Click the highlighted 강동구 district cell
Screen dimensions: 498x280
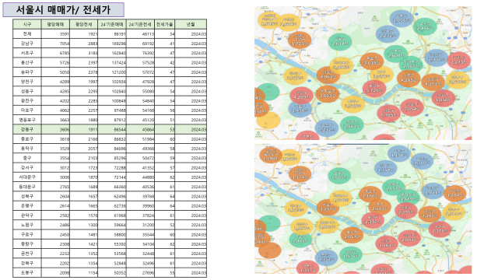point(27,129)
